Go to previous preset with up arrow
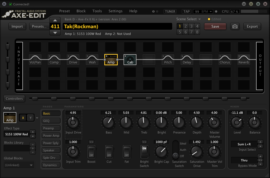 pos(55,20)
